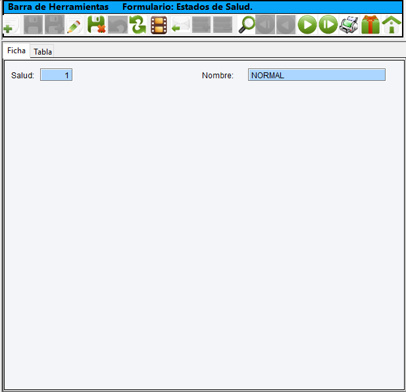Click the disabled undo arrow icon
The width and height of the screenshot is (406, 392).
tap(118, 25)
